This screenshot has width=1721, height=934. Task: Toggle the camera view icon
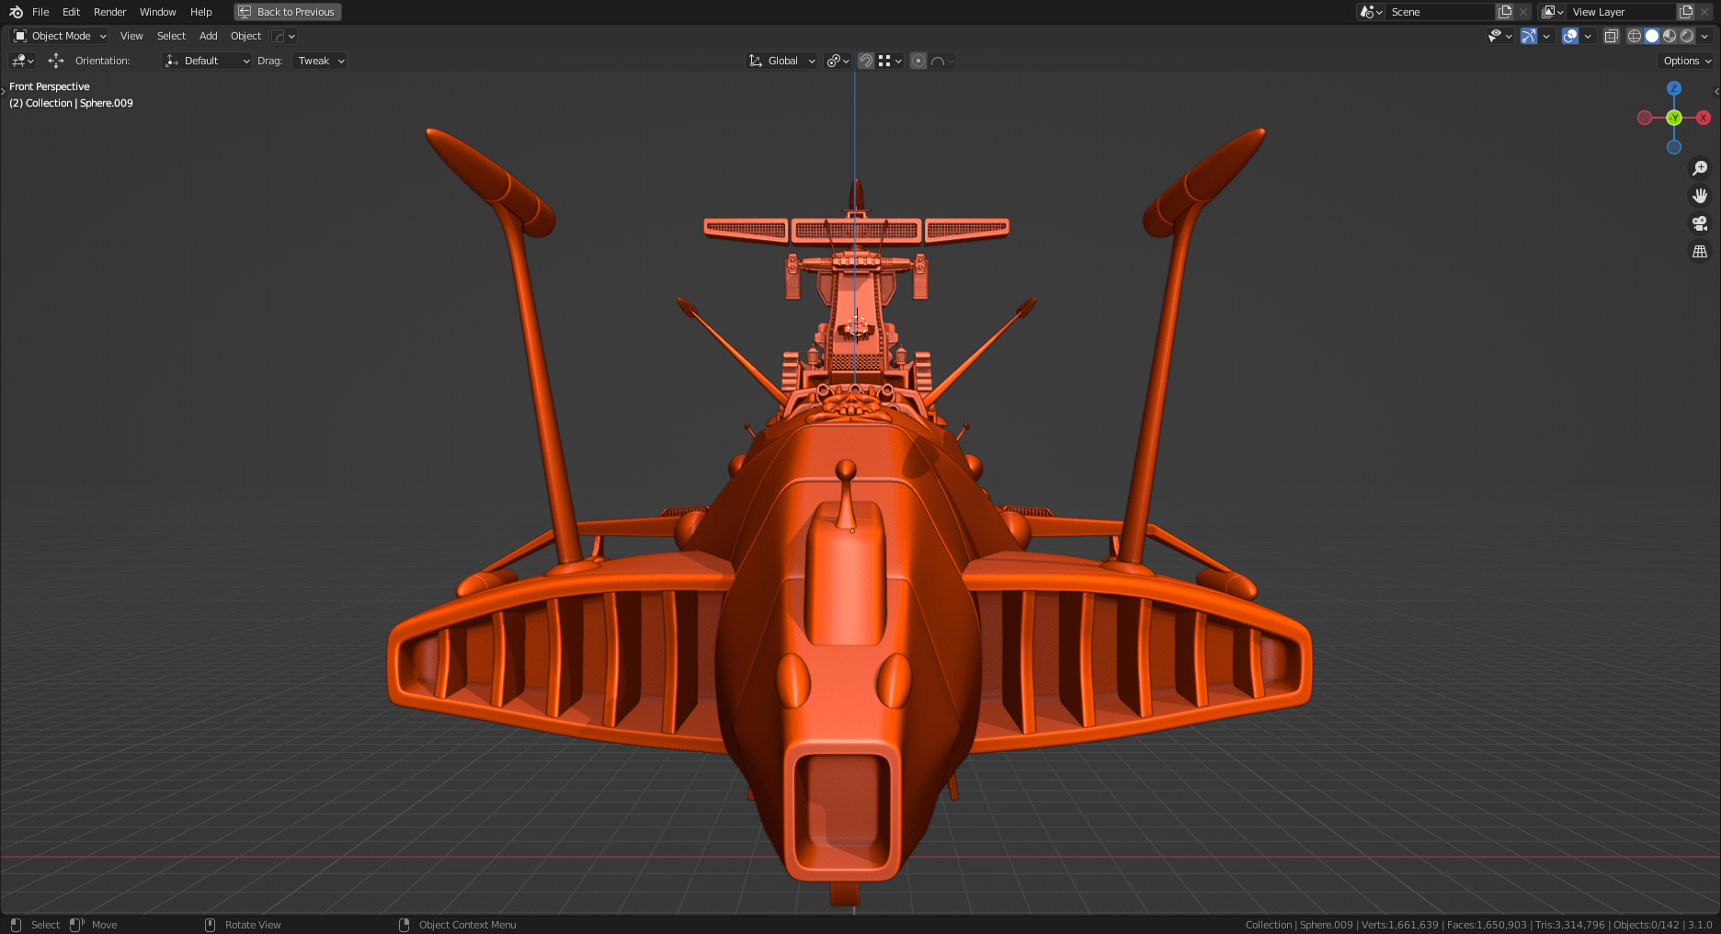click(x=1700, y=223)
